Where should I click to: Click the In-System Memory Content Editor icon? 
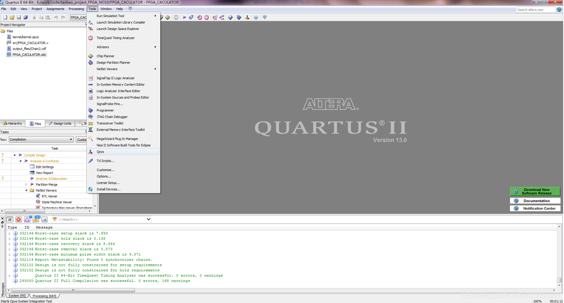[x=91, y=85]
